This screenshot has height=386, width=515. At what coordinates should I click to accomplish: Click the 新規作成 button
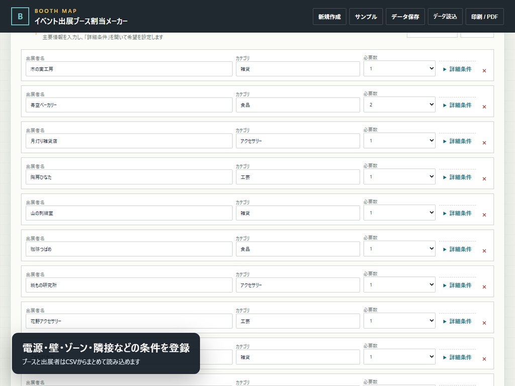pyautogui.click(x=329, y=17)
